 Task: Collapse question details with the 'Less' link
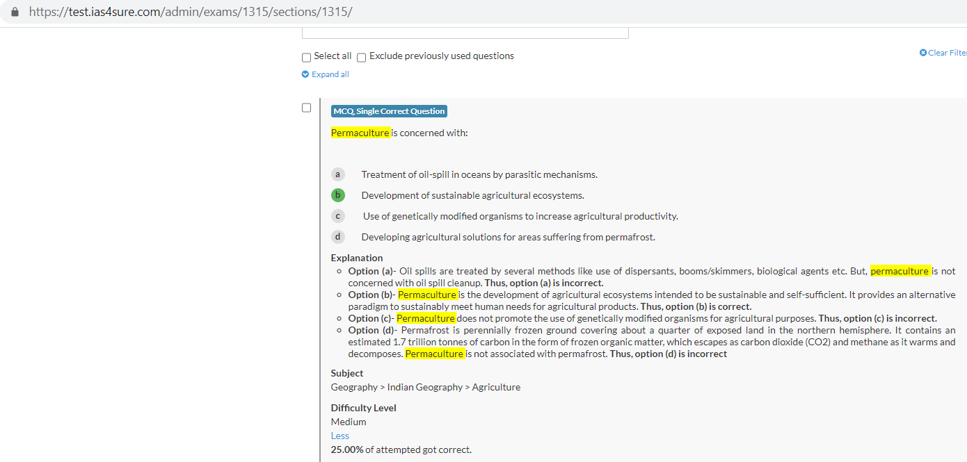(x=340, y=436)
